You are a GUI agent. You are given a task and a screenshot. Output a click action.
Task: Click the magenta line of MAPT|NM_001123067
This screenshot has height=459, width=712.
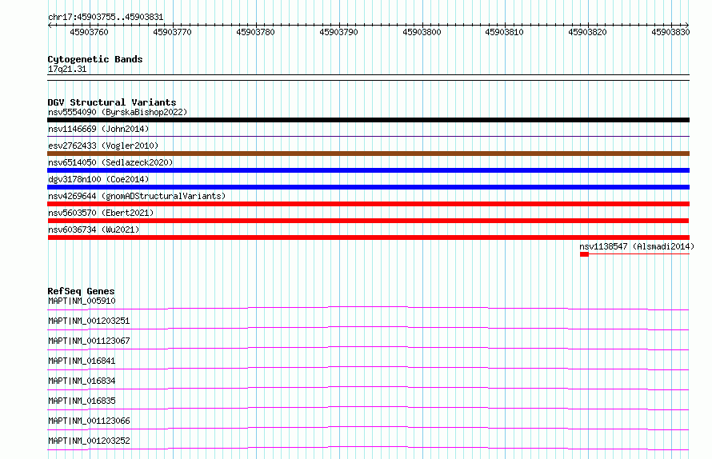(368, 348)
